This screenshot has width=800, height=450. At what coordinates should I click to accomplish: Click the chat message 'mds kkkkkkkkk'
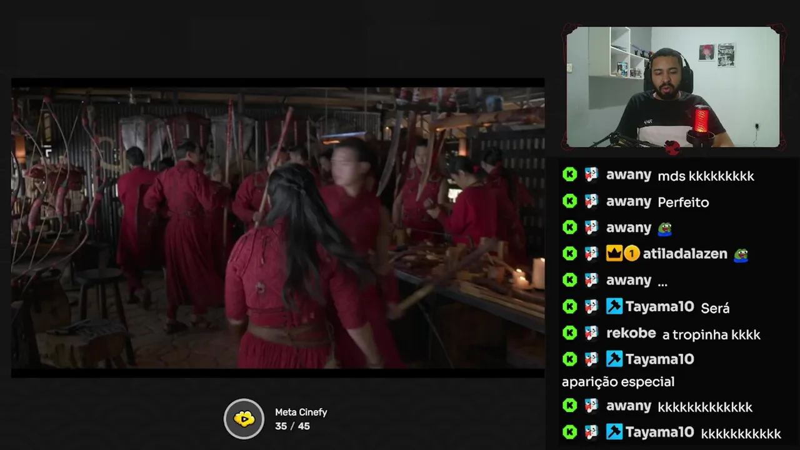point(706,176)
